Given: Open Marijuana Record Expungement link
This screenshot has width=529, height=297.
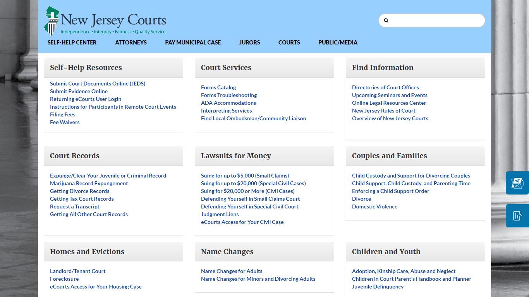Looking at the screenshot, I should click(x=89, y=183).
